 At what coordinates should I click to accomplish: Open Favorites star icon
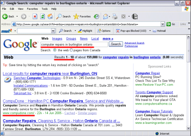point(76,16)
